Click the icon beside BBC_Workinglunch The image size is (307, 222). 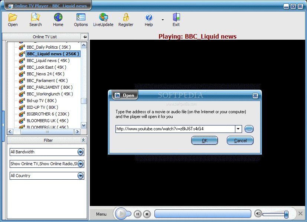coord(22,94)
